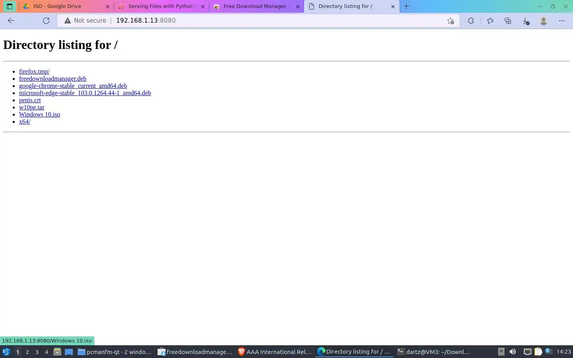Open the .crt file link
The width and height of the screenshot is (573, 358).
pos(30,100)
